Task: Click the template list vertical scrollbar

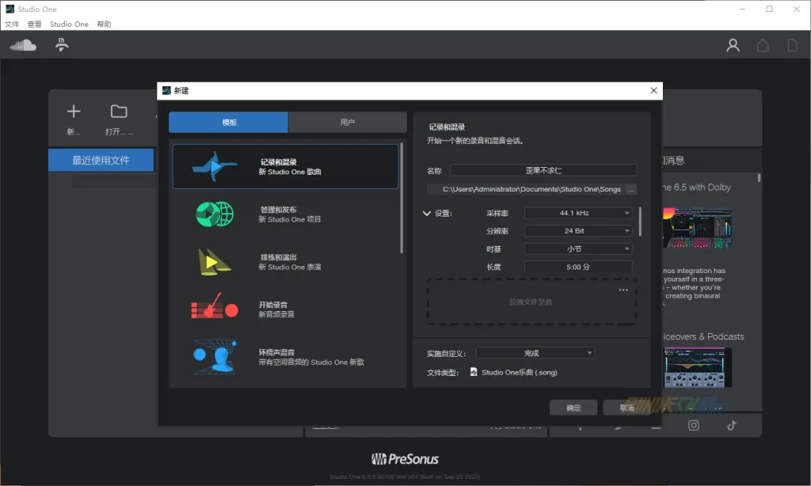Action: point(402,198)
